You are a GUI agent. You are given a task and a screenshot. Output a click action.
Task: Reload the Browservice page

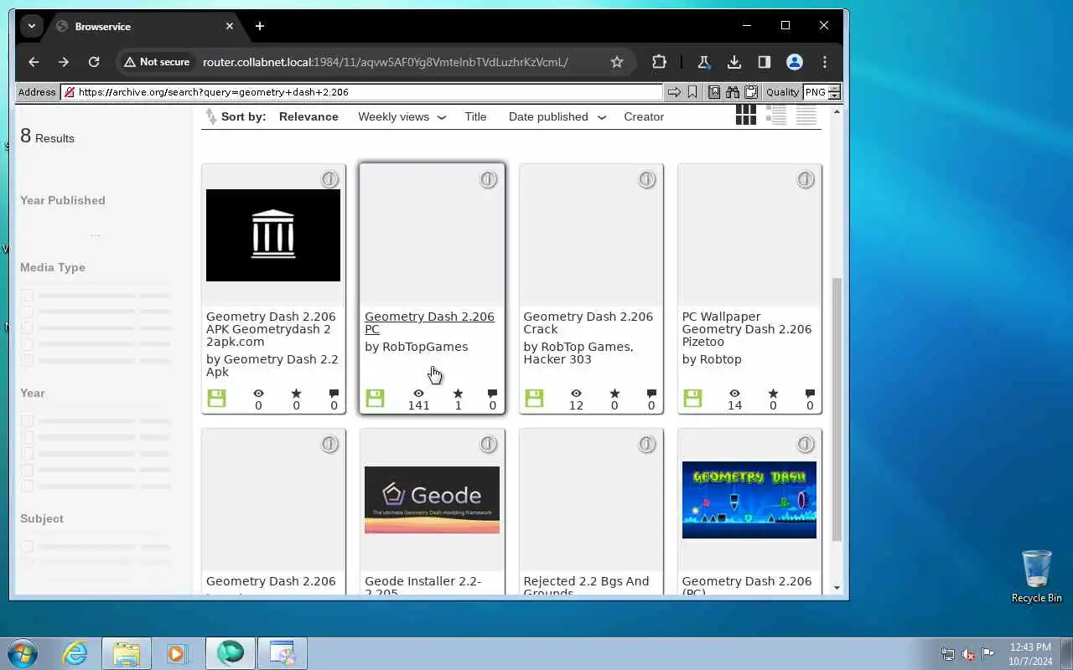94,62
